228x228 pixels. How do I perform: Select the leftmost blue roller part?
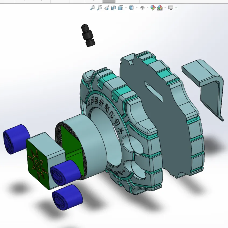pos(17,139)
